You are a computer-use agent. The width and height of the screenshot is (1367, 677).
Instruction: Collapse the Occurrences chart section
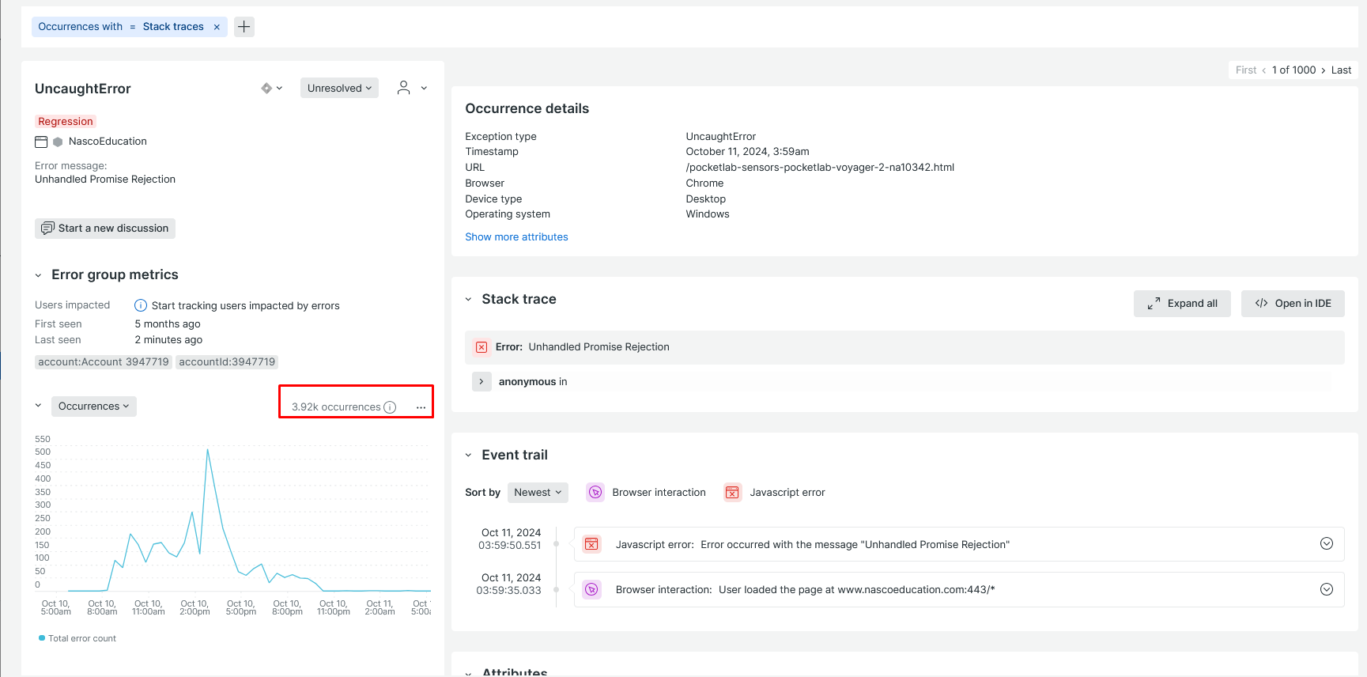[x=38, y=406]
